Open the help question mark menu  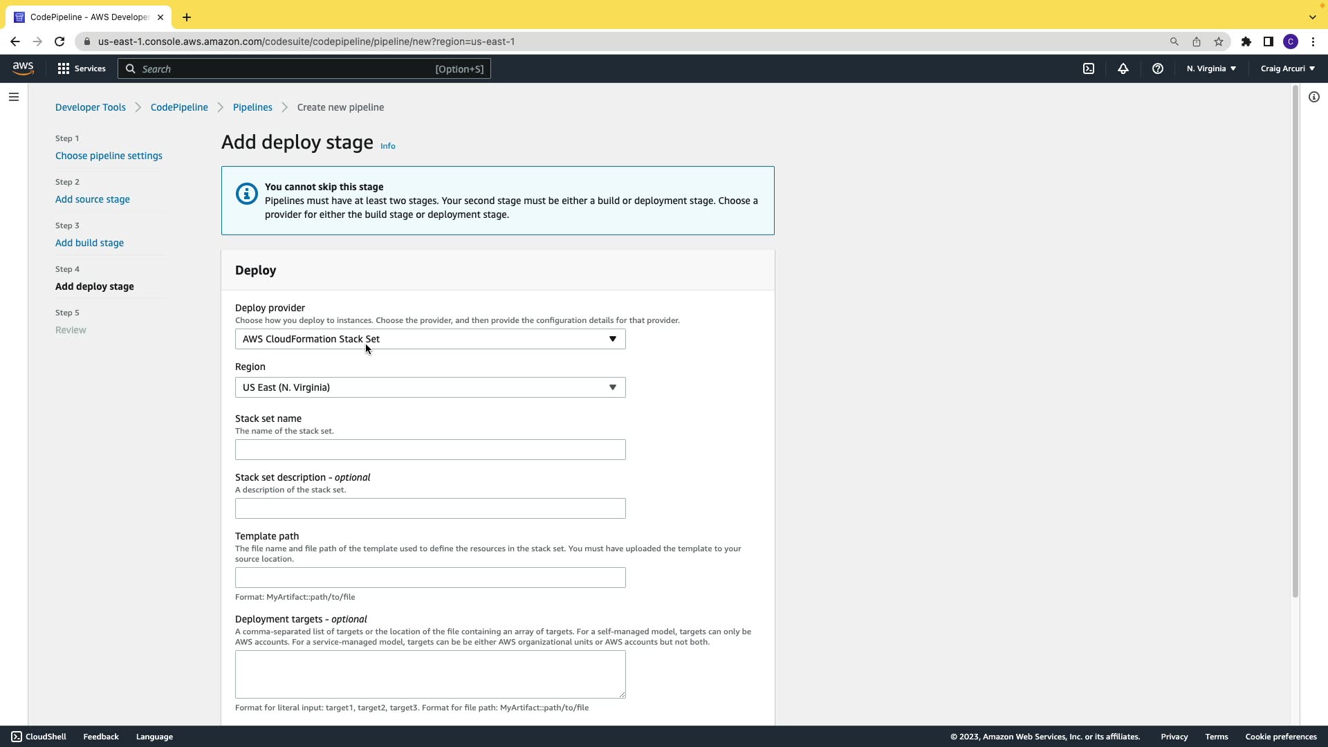click(1158, 68)
